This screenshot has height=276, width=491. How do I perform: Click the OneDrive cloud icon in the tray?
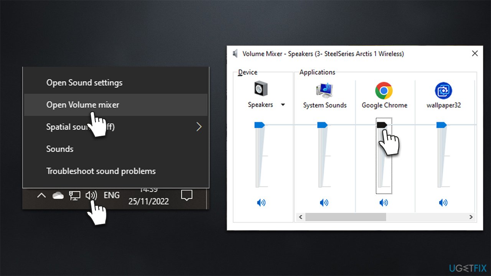click(x=58, y=195)
